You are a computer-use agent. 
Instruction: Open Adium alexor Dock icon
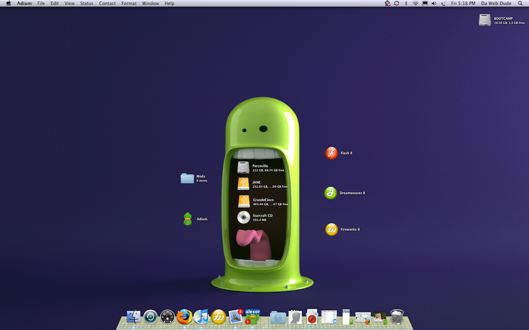(253, 317)
